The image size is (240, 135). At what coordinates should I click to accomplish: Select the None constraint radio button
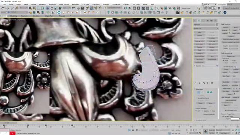tap(223, 61)
